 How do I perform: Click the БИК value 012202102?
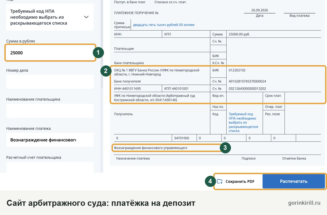point(237,70)
